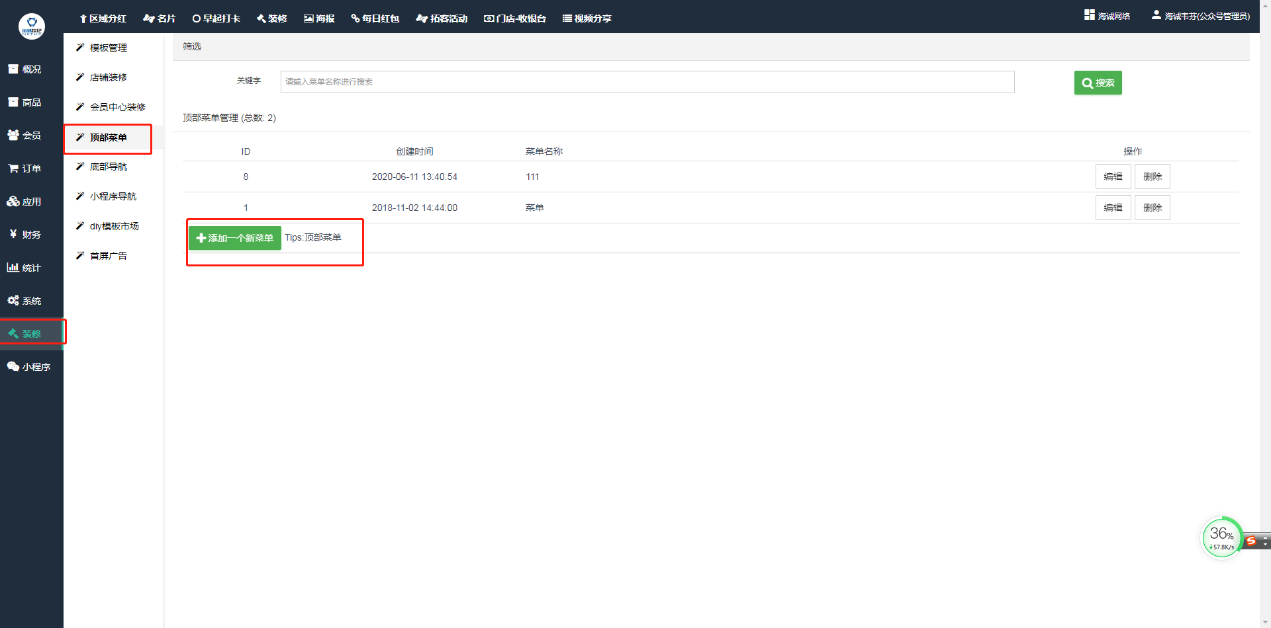Image resolution: width=1271 pixels, height=628 pixels.
Task: Open 首屏广告 in the submenu
Action: [x=109, y=256]
